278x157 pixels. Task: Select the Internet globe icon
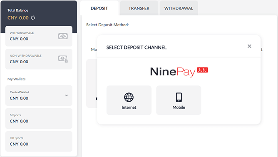(129, 97)
